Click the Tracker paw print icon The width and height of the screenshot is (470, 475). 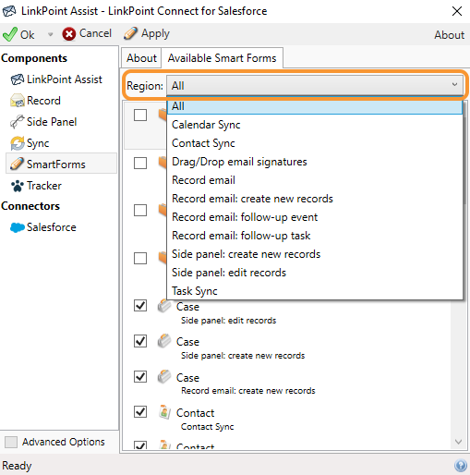tap(18, 186)
